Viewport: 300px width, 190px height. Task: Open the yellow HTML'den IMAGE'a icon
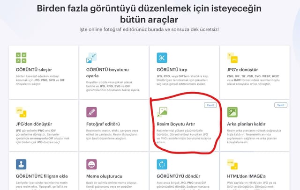click(232, 164)
